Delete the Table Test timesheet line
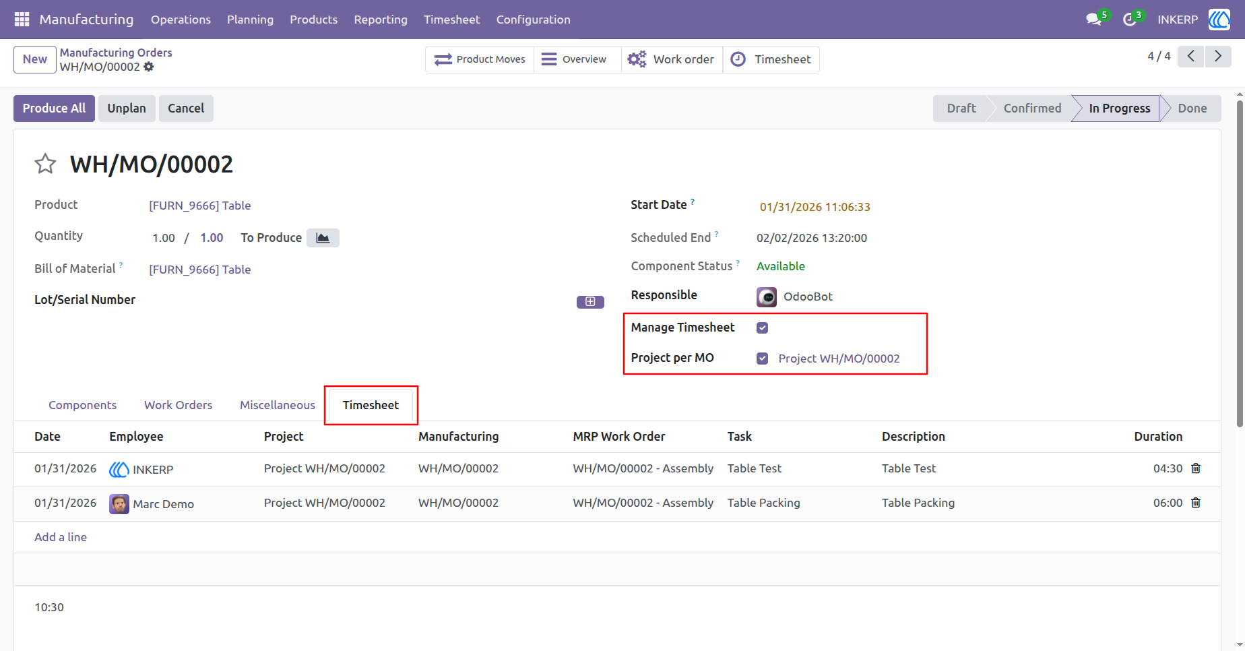This screenshot has width=1245, height=651. [x=1196, y=468]
